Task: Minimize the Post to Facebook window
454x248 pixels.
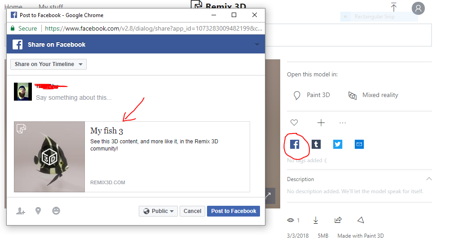Action: [214, 15]
